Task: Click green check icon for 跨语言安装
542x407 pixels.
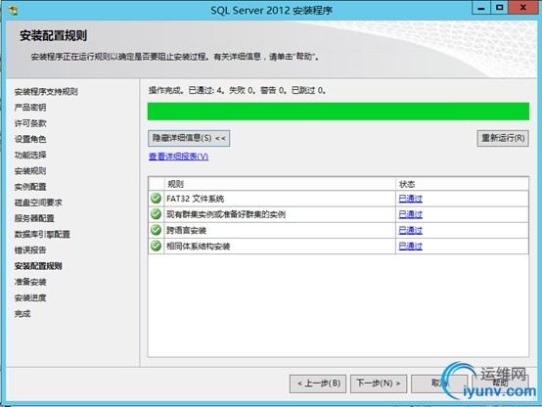Action: [x=156, y=230]
